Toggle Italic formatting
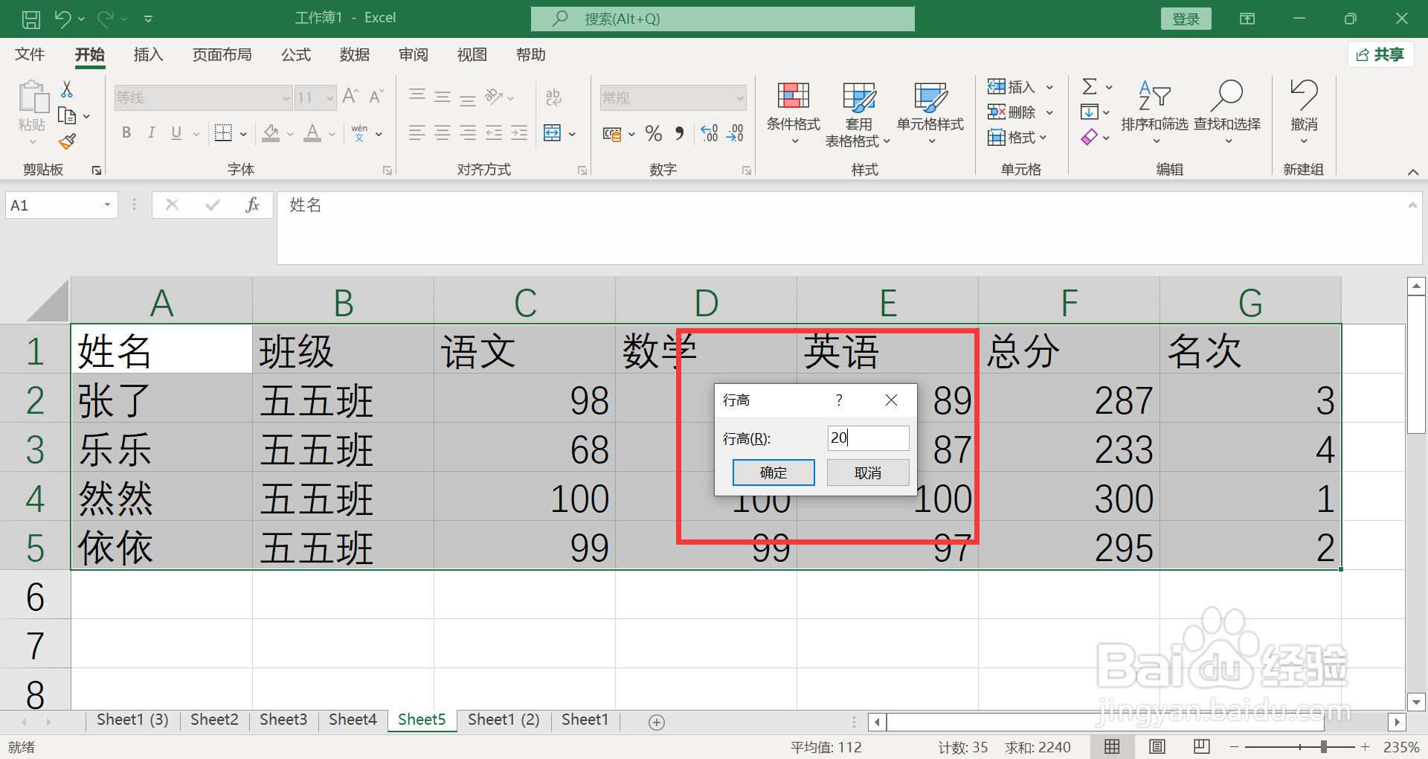 click(x=151, y=133)
